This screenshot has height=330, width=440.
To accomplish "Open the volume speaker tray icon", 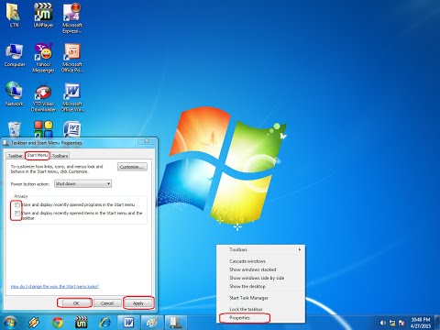I will pyautogui.click(x=383, y=323).
